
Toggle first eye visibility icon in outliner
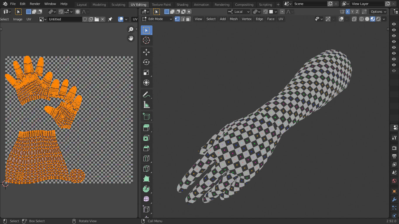click(394, 24)
